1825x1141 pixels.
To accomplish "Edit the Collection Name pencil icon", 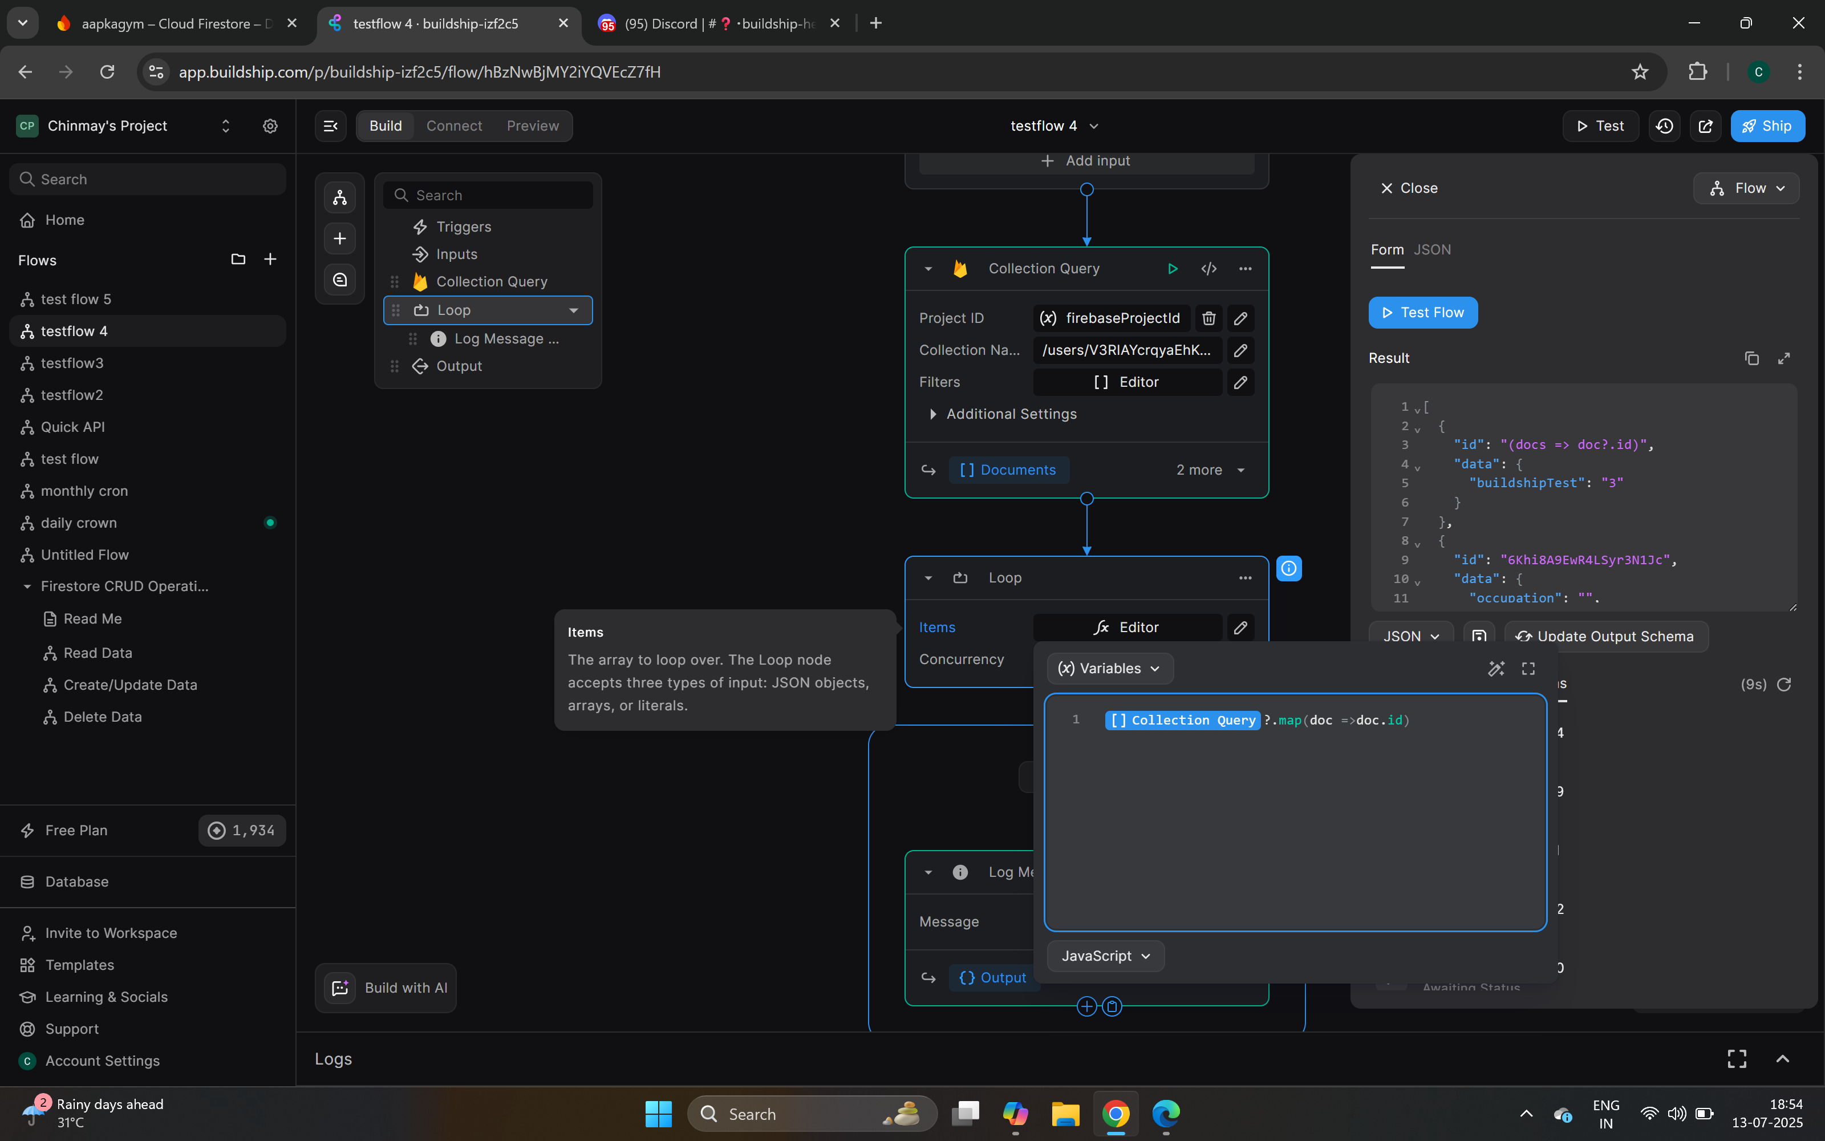I will pos(1240,350).
